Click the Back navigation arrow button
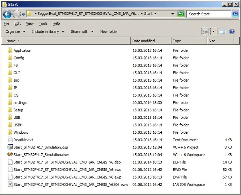The width and height of the screenshot is (241, 195). (7, 14)
